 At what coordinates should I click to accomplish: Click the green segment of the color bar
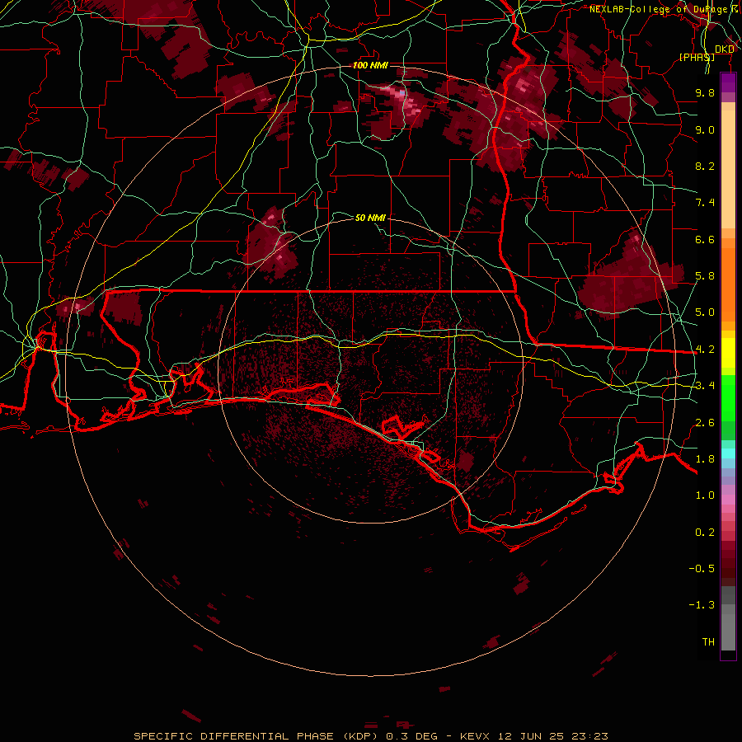(728, 407)
